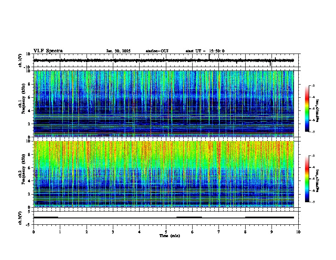The image size is (336, 260).
Task: Click the ch.3 voltage trace panel
Action: (x=166, y=218)
